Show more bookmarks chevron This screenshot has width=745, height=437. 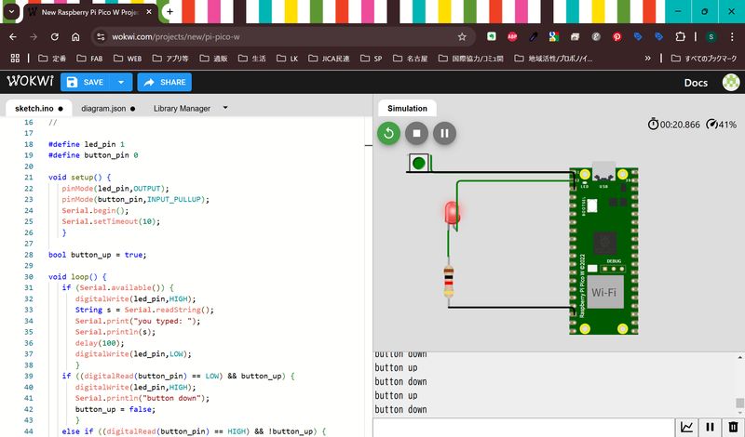click(647, 58)
